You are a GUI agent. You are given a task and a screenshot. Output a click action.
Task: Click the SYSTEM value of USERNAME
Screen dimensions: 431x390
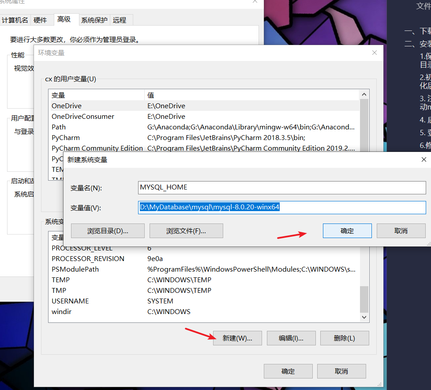click(160, 301)
